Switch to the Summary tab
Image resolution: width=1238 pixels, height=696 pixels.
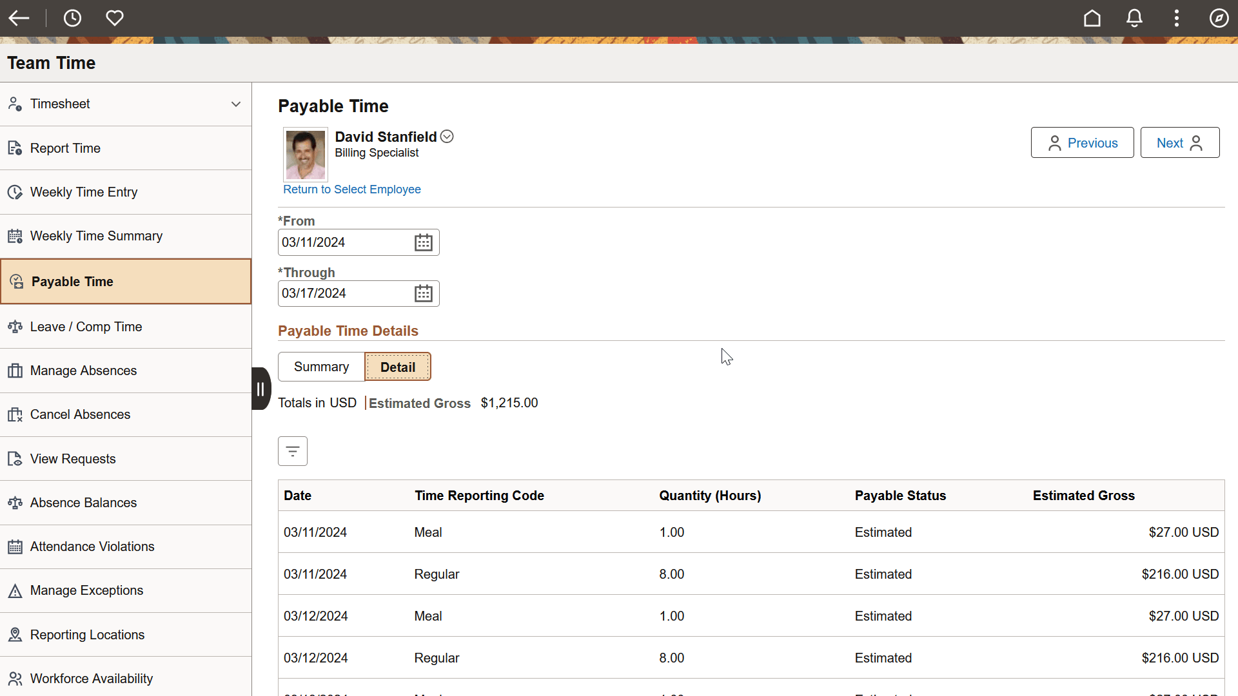[320, 366]
